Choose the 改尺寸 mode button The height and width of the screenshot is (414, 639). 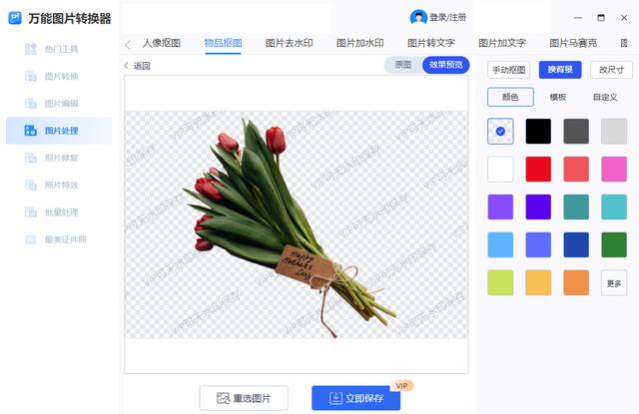click(x=611, y=70)
